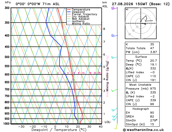The image size is (172, 132).
Task: Click the SREH value 82
Action: pyautogui.click(x=152, y=117)
